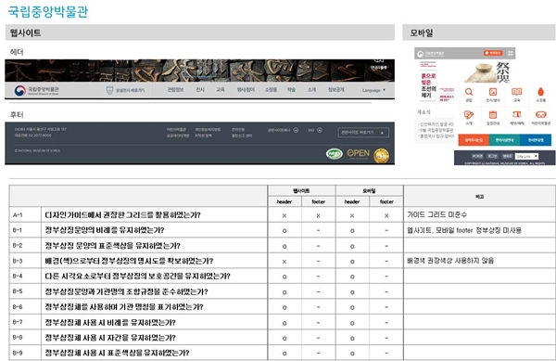Tap the open-book 교육 icon on mobile
Screen dimensions: 556x361
pos(517,92)
